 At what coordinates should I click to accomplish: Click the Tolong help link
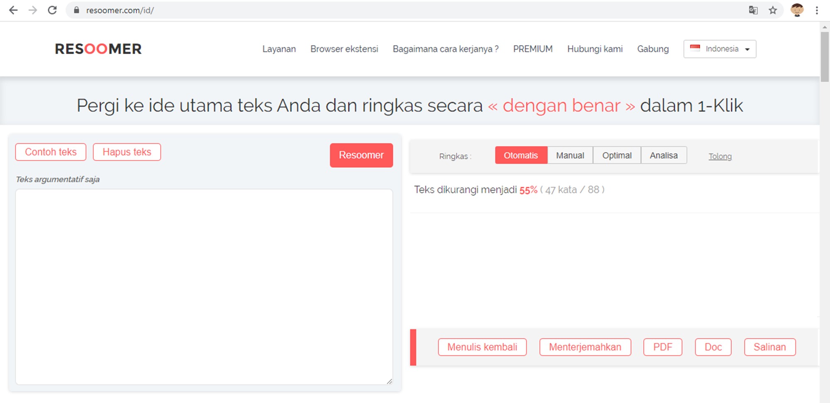[x=720, y=156]
